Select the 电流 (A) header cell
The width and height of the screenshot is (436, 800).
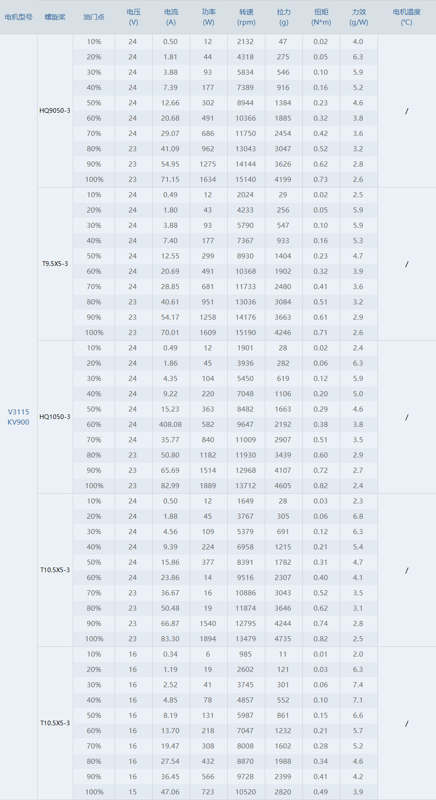[171, 17]
